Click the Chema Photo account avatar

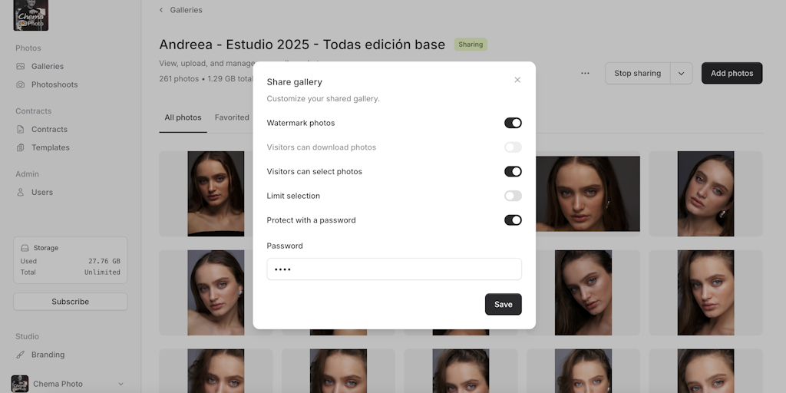click(x=19, y=384)
